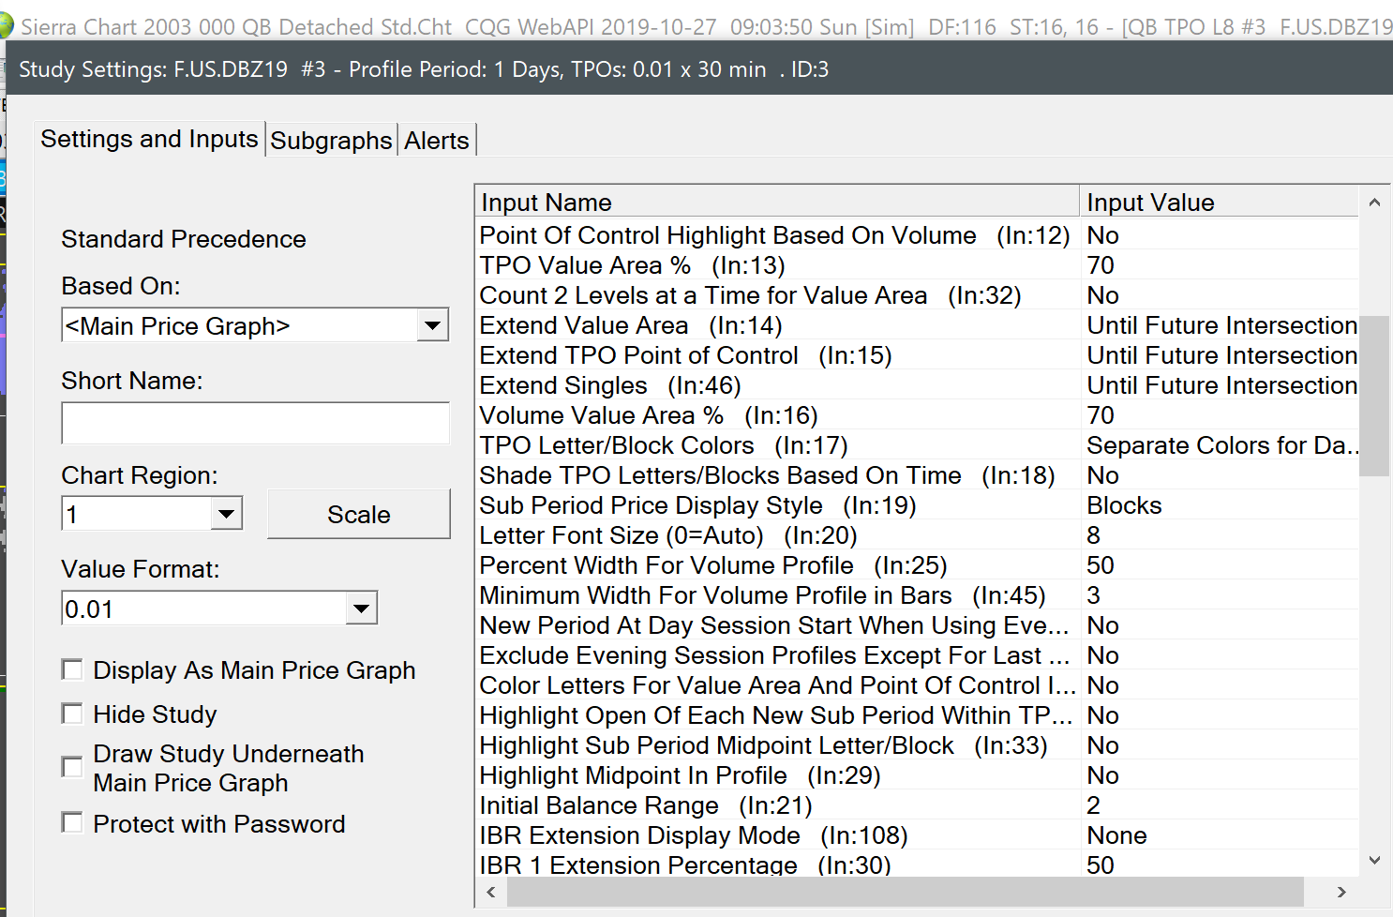The width and height of the screenshot is (1393, 917).
Task: Select Extend TPO Point of Control row
Action: coord(917,355)
